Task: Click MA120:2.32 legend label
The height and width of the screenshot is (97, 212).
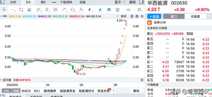Action: coord(60,16)
